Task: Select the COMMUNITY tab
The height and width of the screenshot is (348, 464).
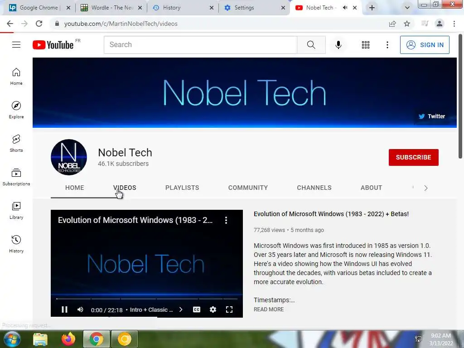Action: 248,188
